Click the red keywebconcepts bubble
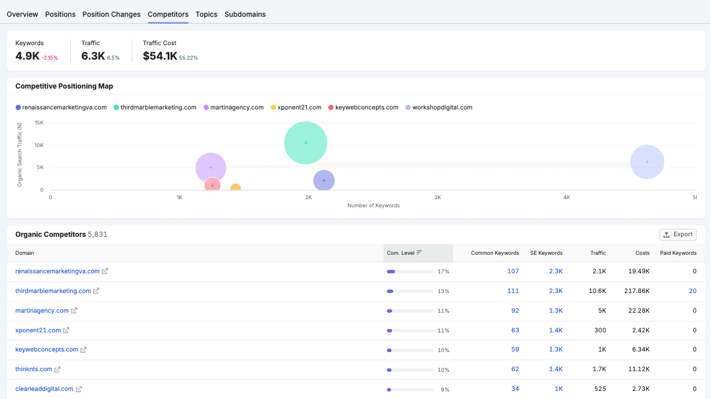The width and height of the screenshot is (710, 399). (x=212, y=185)
